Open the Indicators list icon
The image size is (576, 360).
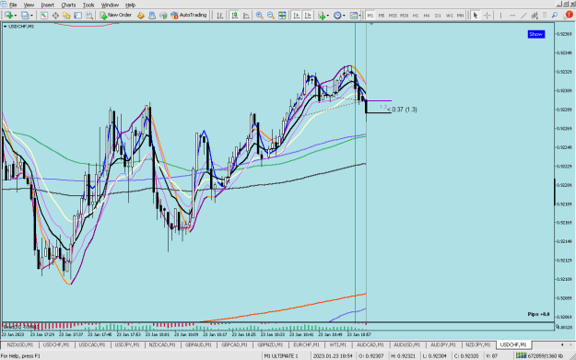322,16
